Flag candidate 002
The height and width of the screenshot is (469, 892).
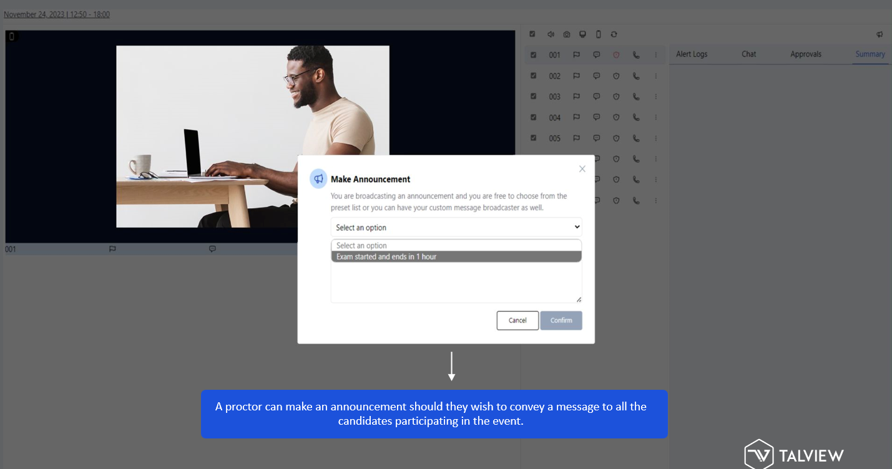(x=576, y=76)
